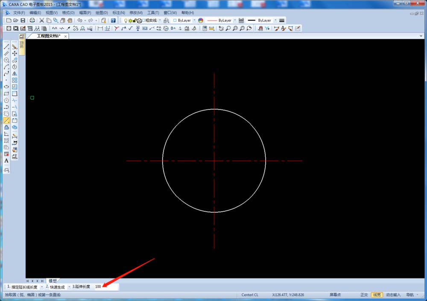Click the Print icon
427x301 pixels.
pyautogui.click(x=32, y=20)
